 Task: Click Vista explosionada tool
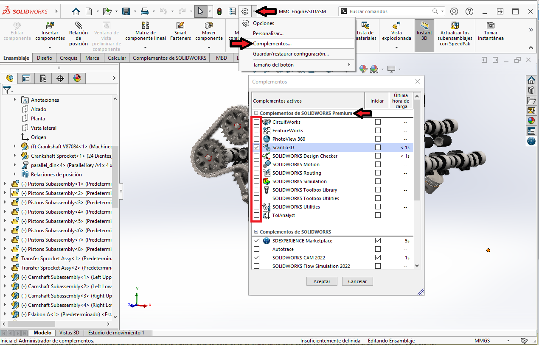(396, 32)
